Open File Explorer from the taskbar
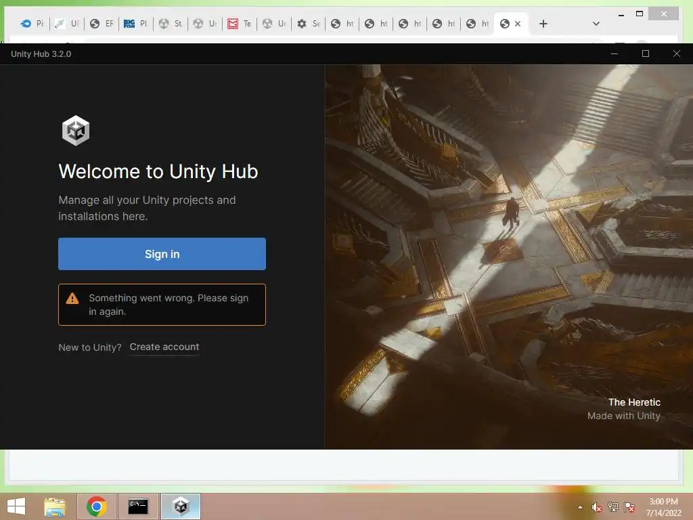 click(x=54, y=506)
